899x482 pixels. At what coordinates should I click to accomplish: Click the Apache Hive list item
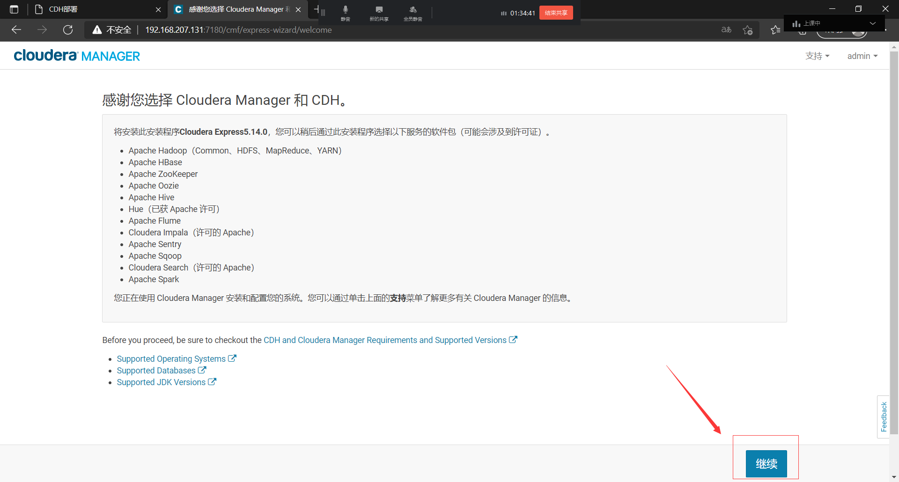[151, 197]
